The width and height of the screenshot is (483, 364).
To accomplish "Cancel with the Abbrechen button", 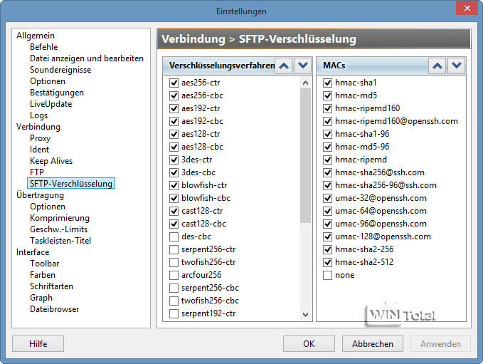I will 373,343.
